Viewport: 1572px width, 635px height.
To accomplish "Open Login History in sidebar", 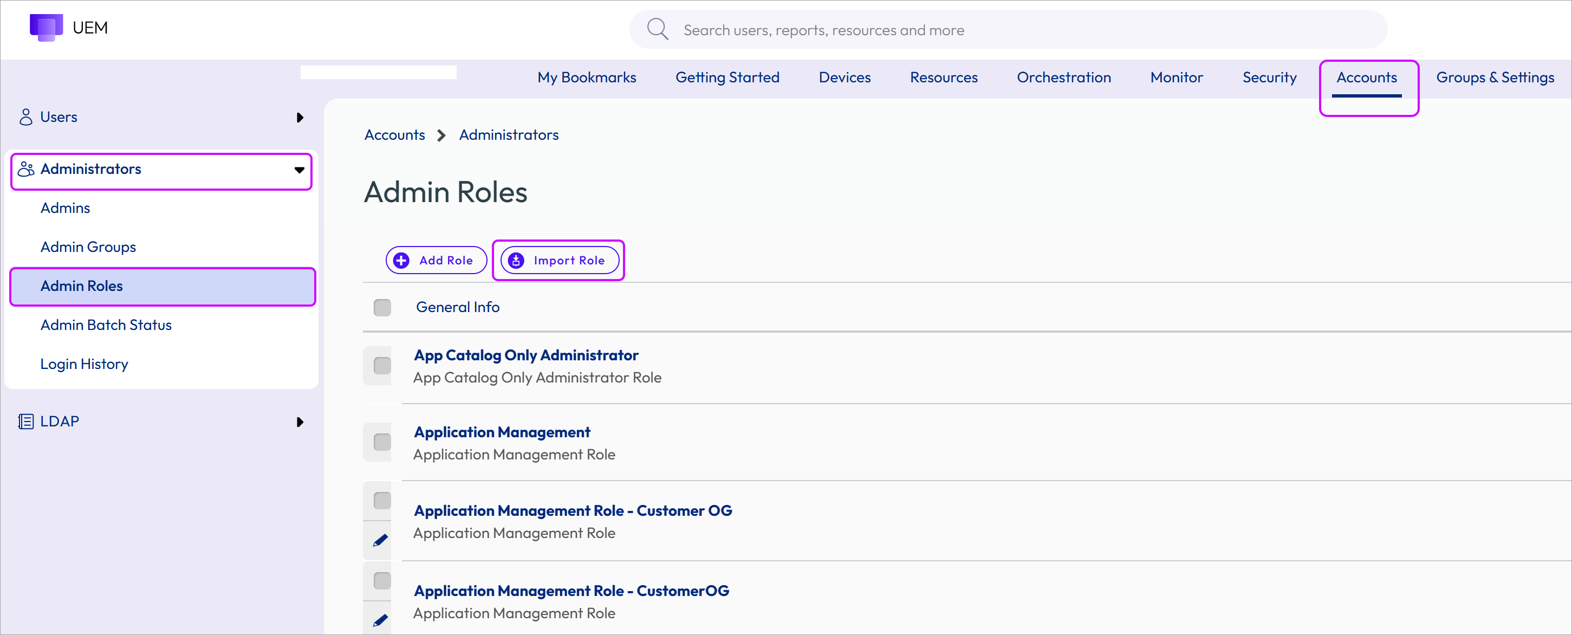I will tap(83, 365).
